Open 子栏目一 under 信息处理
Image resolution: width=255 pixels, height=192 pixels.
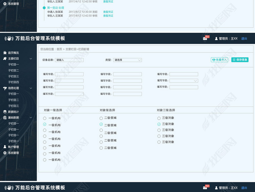click(14, 94)
